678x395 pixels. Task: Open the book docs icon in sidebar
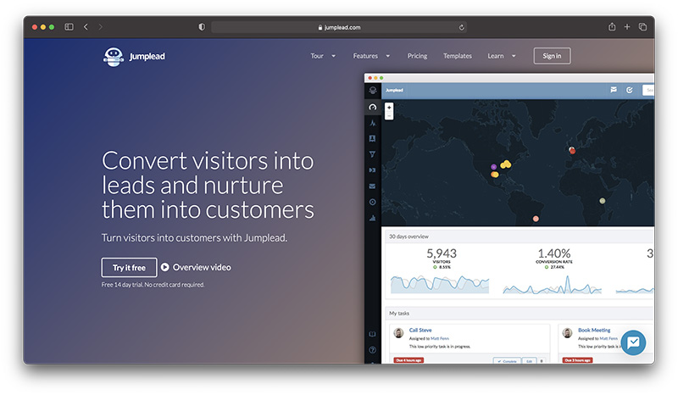pyautogui.click(x=372, y=334)
